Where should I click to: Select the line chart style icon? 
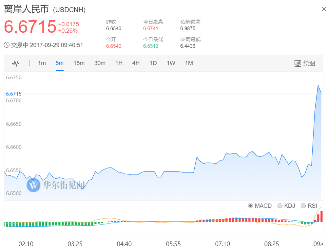[15, 63]
